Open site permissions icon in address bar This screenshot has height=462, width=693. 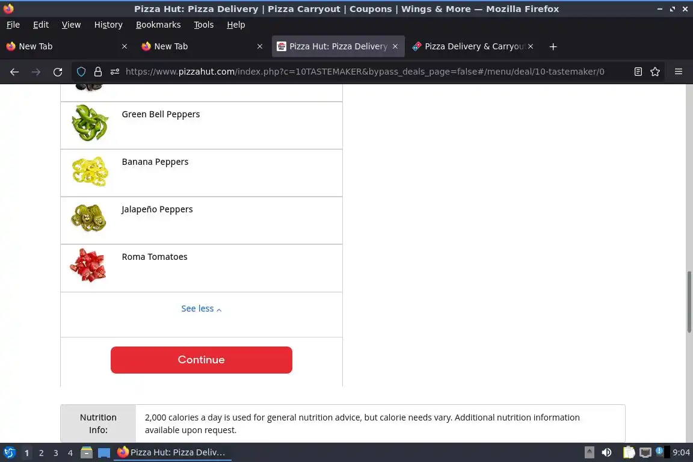click(x=115, y=72)
